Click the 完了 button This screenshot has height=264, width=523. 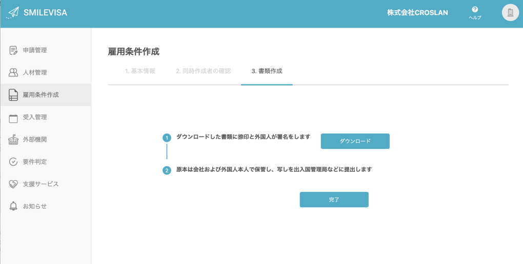pos(334,200)
